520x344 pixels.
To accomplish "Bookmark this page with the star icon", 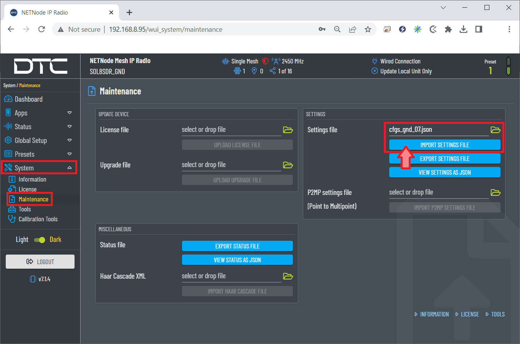I will (x=368, y=29).
